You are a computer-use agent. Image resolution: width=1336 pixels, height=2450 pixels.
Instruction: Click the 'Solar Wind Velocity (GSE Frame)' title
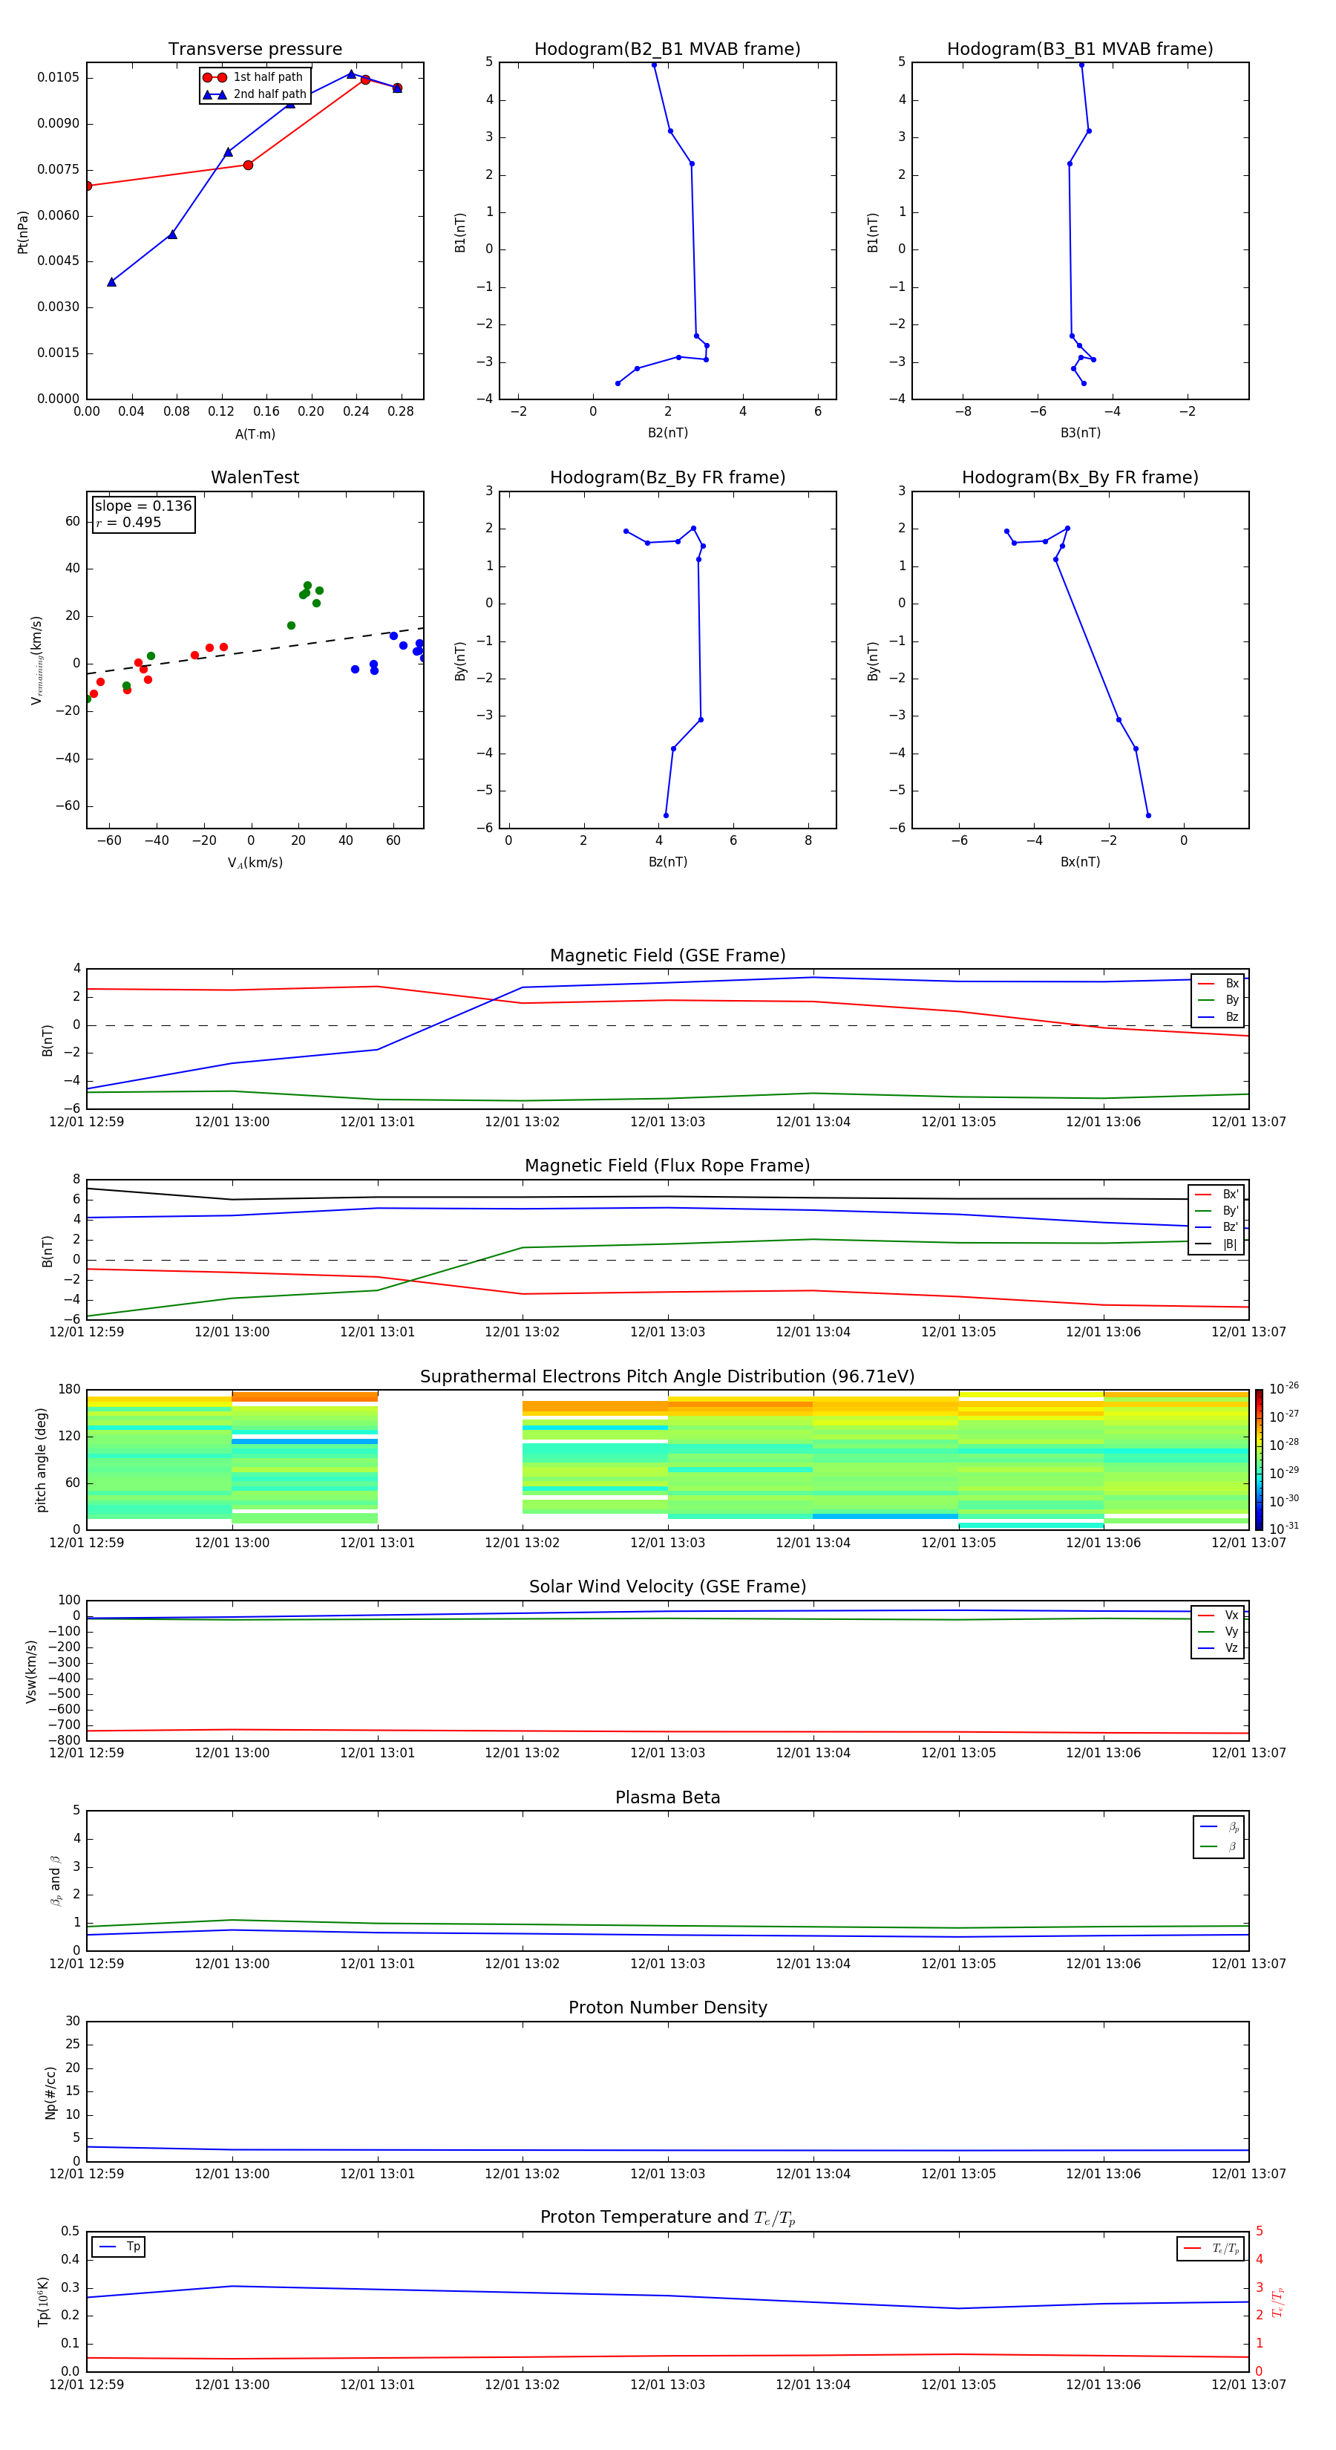point(667,1587)
